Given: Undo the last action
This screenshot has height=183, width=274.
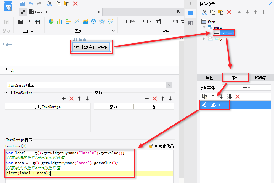Looking at the screenshot, I should 31,3.
